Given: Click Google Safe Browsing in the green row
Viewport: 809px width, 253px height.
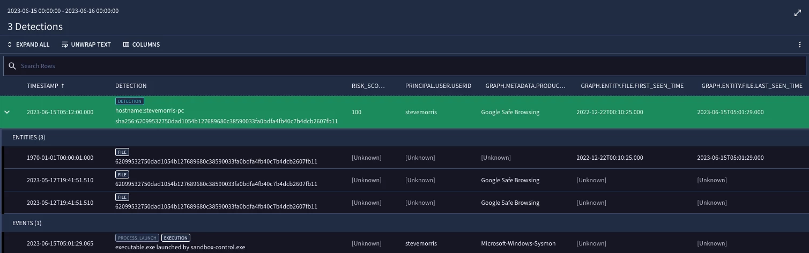Looking at the screenshot, I should (x=510, y=112).
